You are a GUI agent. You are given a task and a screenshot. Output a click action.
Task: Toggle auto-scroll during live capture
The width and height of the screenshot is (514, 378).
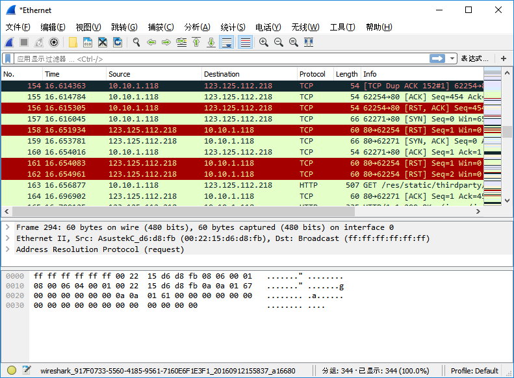tap(227, 42)
